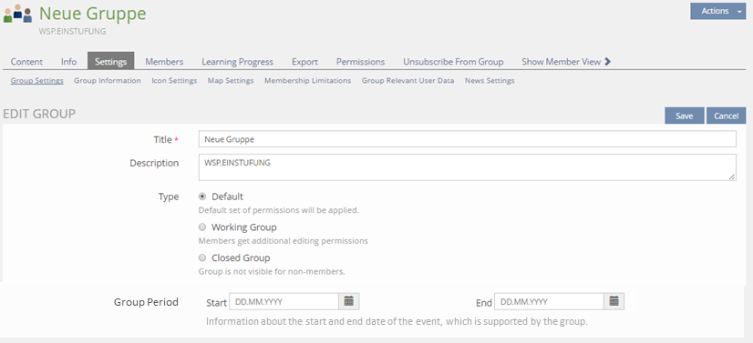Open the Permissions tab
This screenshot has width=753, height=343.
coord(360,61)
